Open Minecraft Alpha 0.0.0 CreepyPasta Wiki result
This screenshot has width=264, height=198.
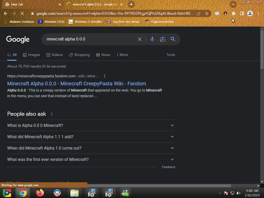[x=77, y=84]
